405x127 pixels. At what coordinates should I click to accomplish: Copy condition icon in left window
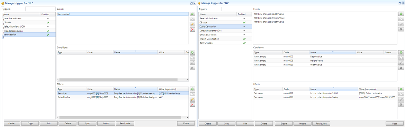coord(192,57)
